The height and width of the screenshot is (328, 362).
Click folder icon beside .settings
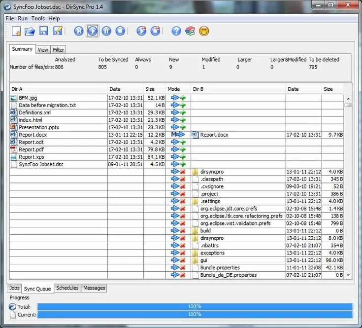point(195,201)
